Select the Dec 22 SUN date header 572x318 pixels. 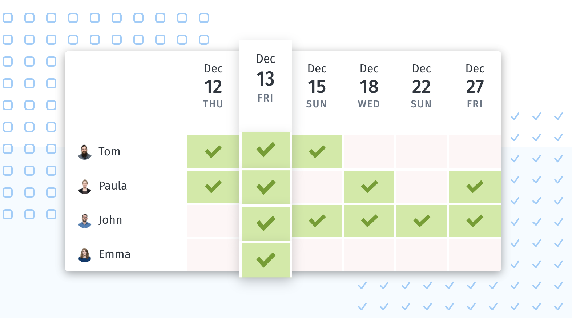click(x=422, y=86)
